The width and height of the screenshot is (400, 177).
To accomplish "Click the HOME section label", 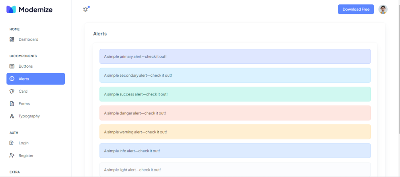I will click(15, 29).
